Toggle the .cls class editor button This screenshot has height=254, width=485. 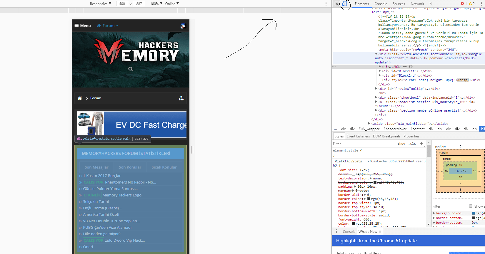tap(413, 144)
